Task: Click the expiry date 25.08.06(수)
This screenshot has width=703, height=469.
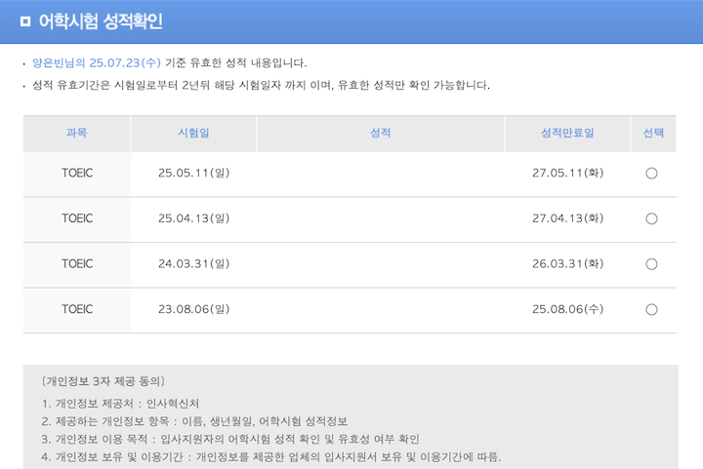Action: coord(568,309)
